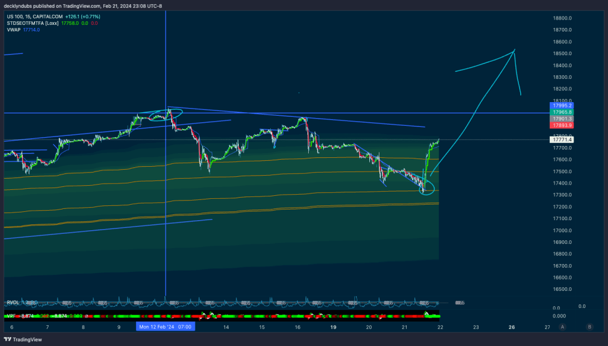Screen dimensions: 608x346
Task: Click the red 17893.9 price label
Action: 562,125
